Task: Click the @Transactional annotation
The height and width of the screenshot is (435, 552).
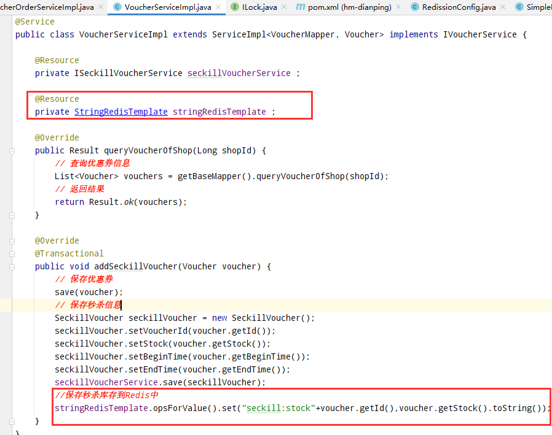Action: click(x=69, y=253)
